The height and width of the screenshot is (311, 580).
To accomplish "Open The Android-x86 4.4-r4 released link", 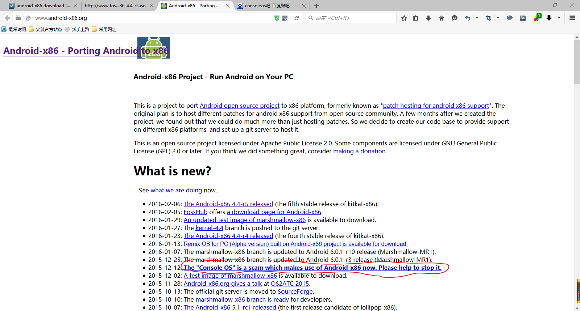I will 228,236.
